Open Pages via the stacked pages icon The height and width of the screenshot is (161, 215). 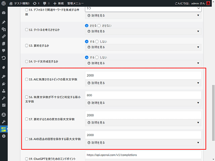4,43
